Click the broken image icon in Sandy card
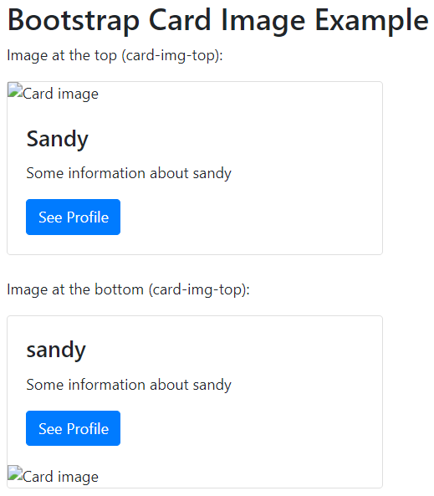 (x=15, y=89)
